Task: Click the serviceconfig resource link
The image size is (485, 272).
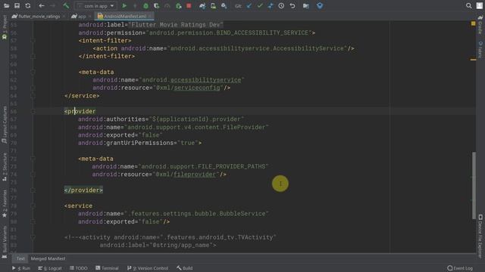Action: pos(197,88)
